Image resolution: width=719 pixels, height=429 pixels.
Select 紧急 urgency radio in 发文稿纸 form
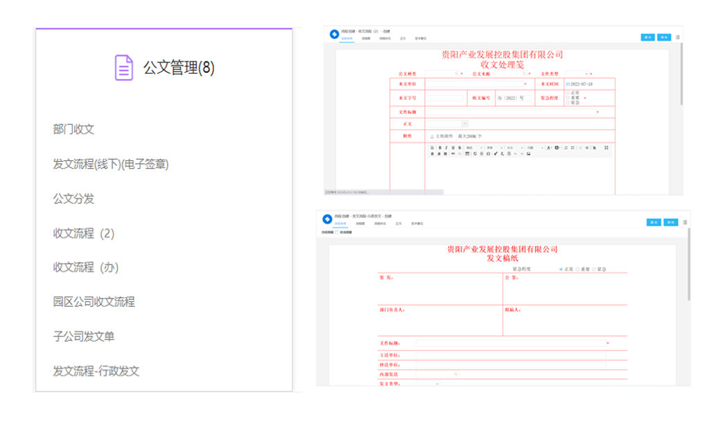(x=594, y=269)
